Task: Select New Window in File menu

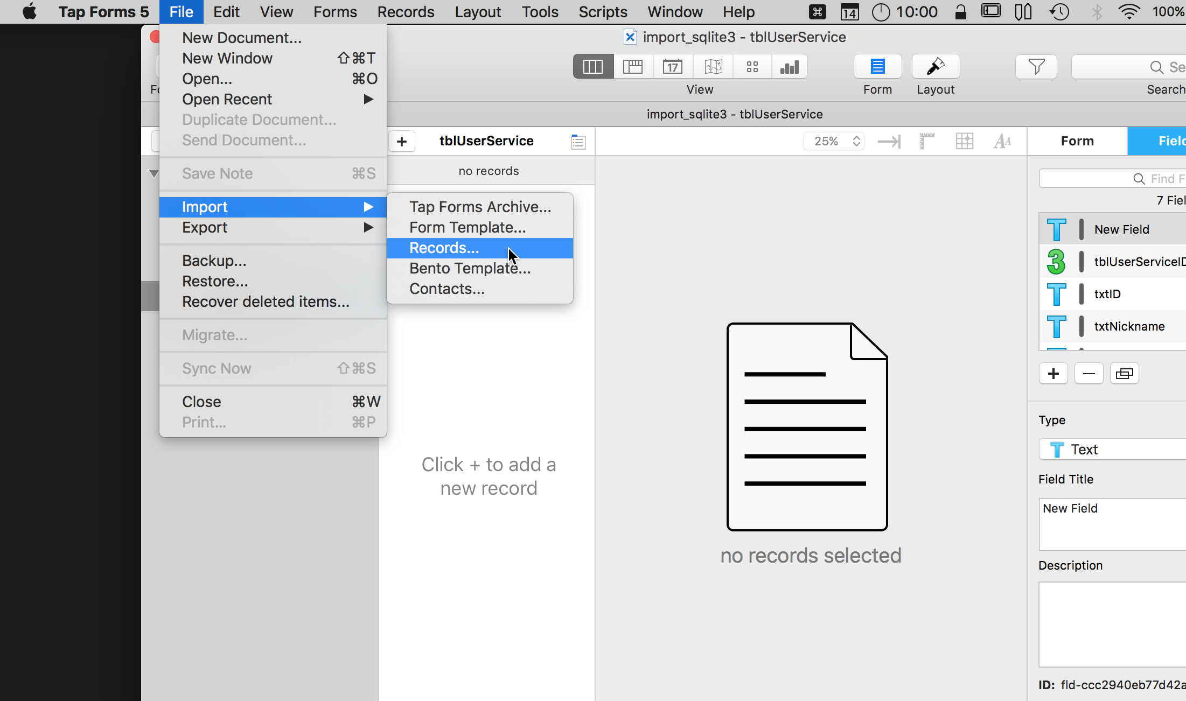Action: (x=273, y=58)
